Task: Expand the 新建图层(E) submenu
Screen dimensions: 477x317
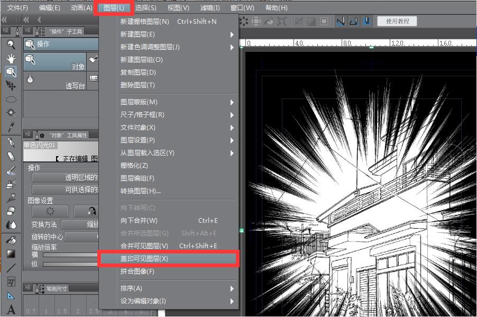Action: click(175, 34)
